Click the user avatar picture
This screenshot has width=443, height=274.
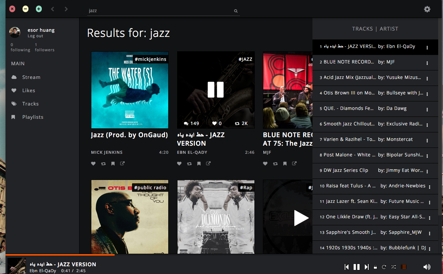point(15,32)
